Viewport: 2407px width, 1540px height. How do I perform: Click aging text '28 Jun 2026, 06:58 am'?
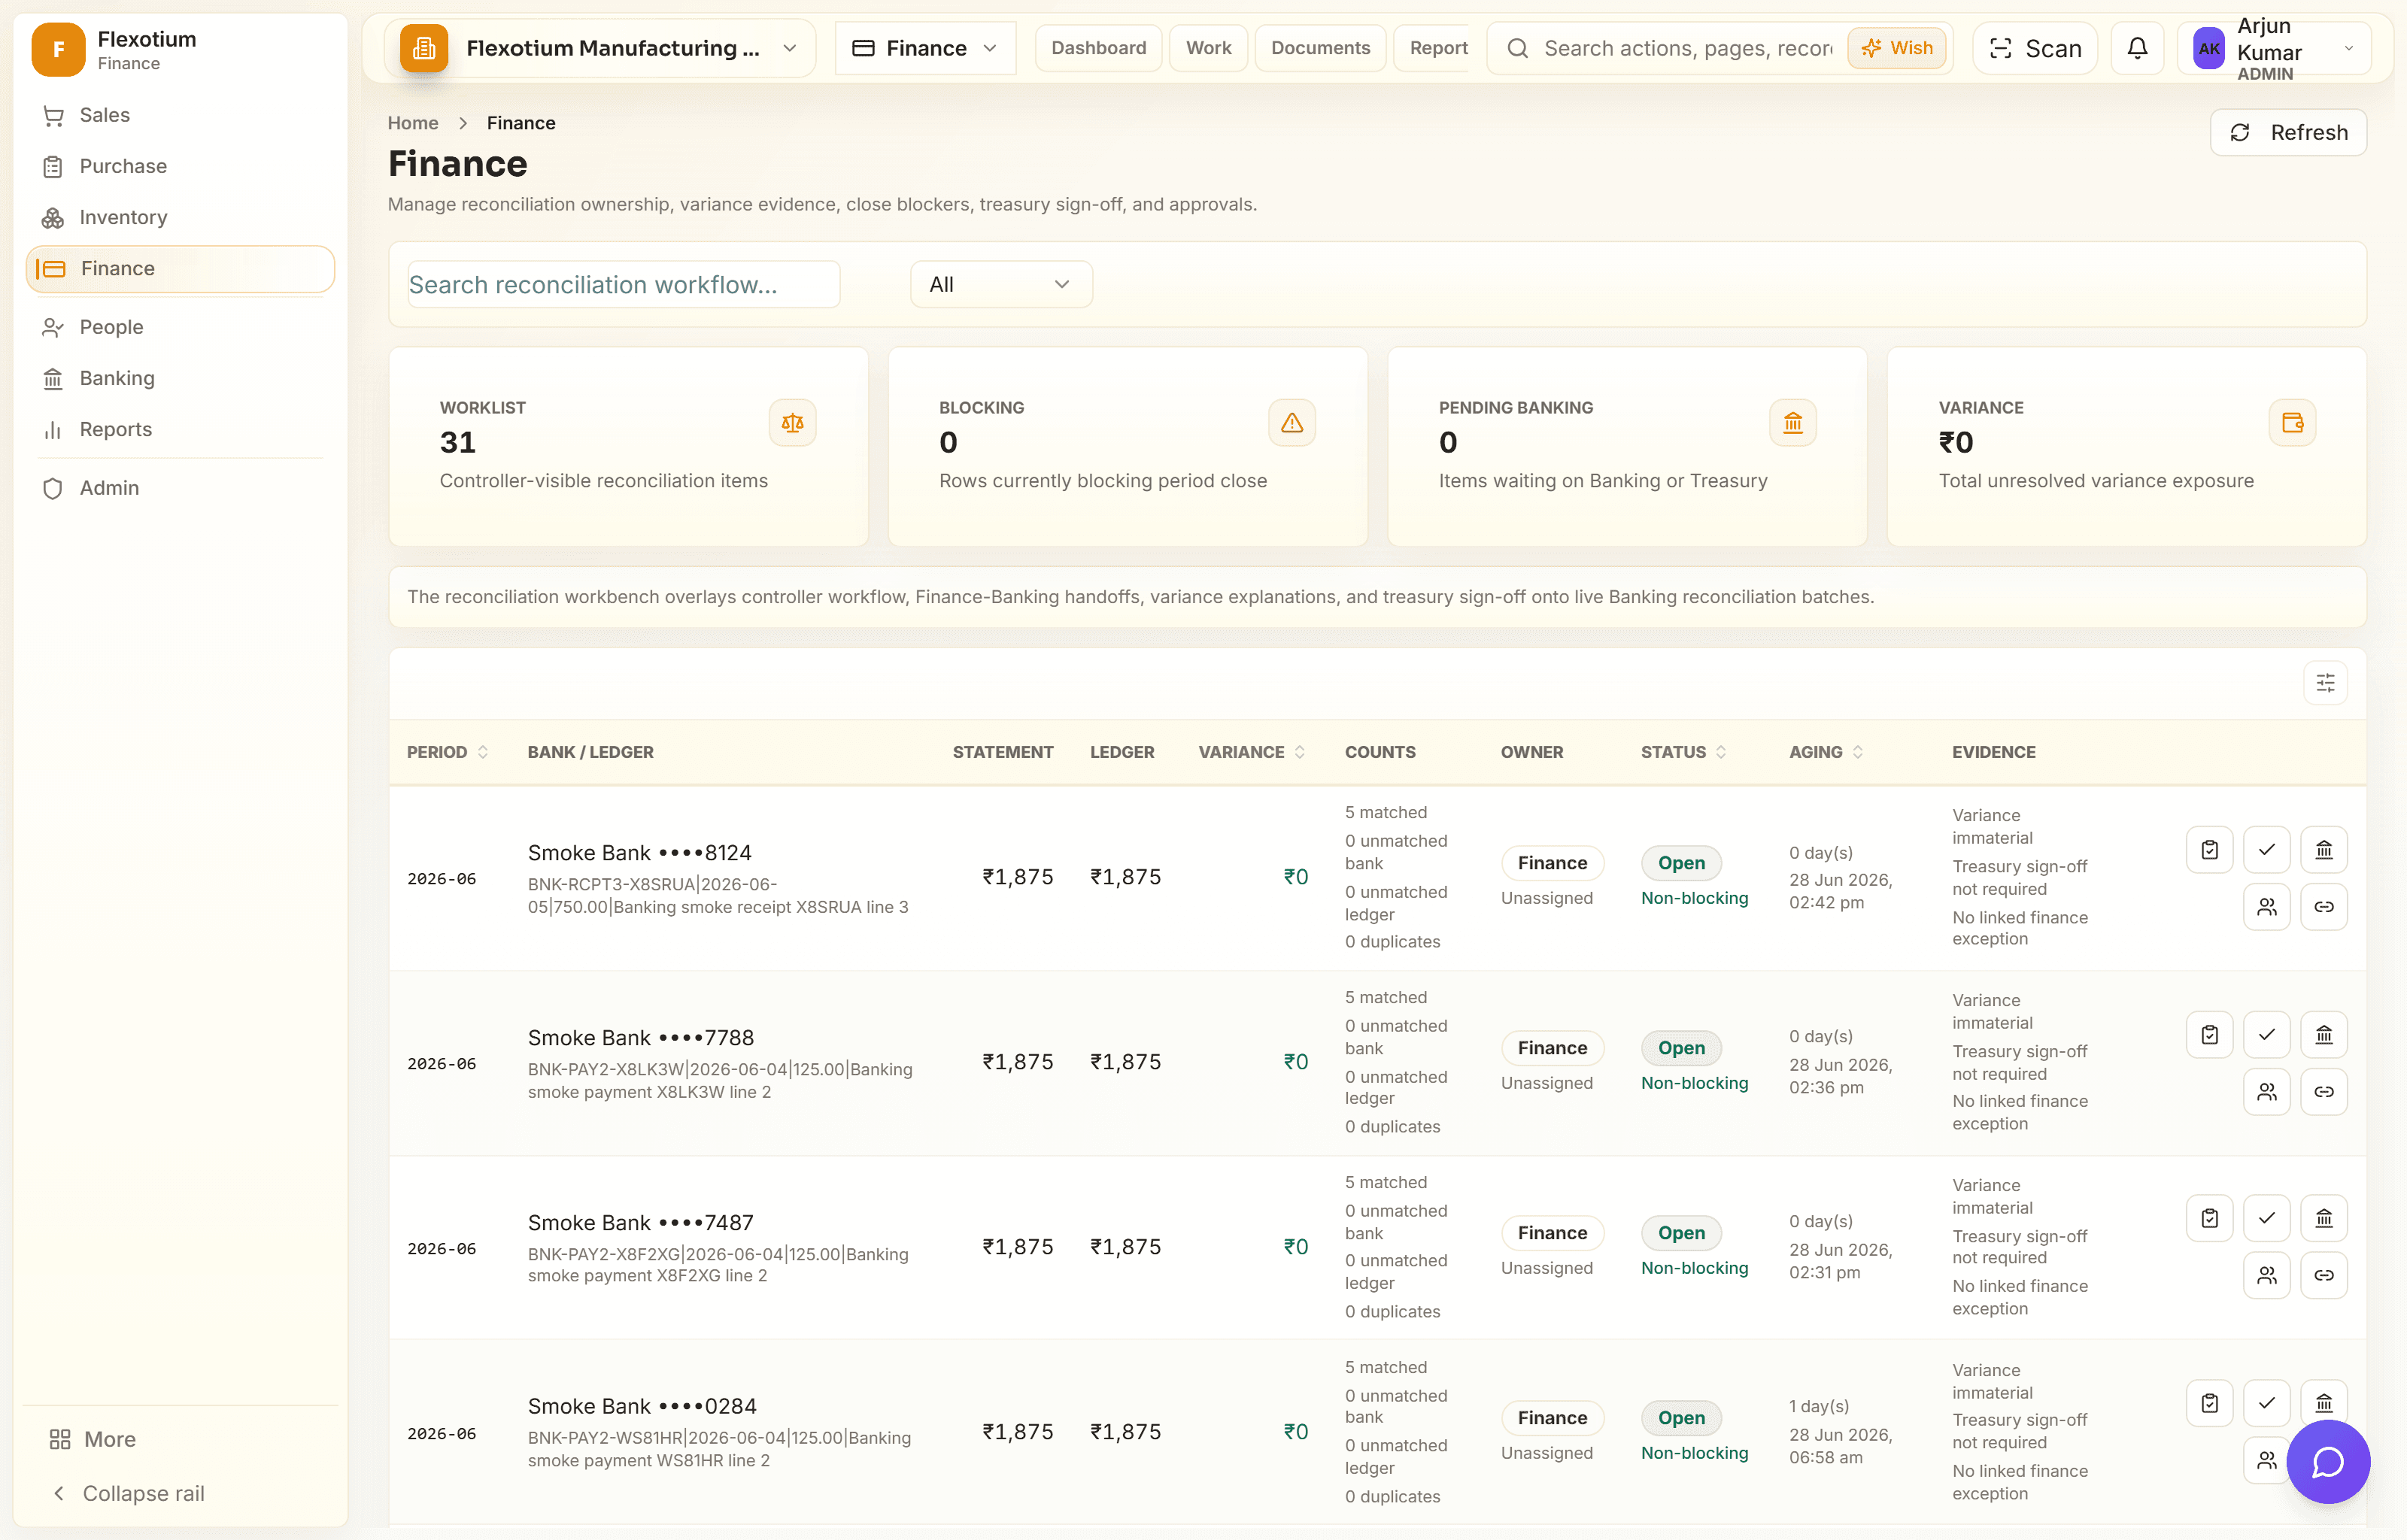(x=1840, y=1446)
